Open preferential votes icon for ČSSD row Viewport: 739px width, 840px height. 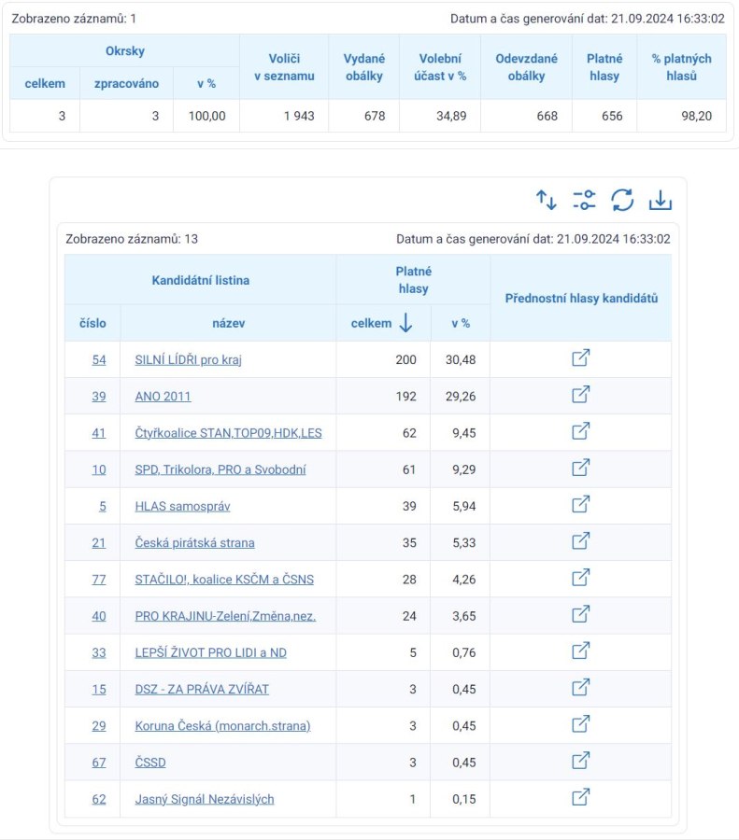click(x=581, y=761)
